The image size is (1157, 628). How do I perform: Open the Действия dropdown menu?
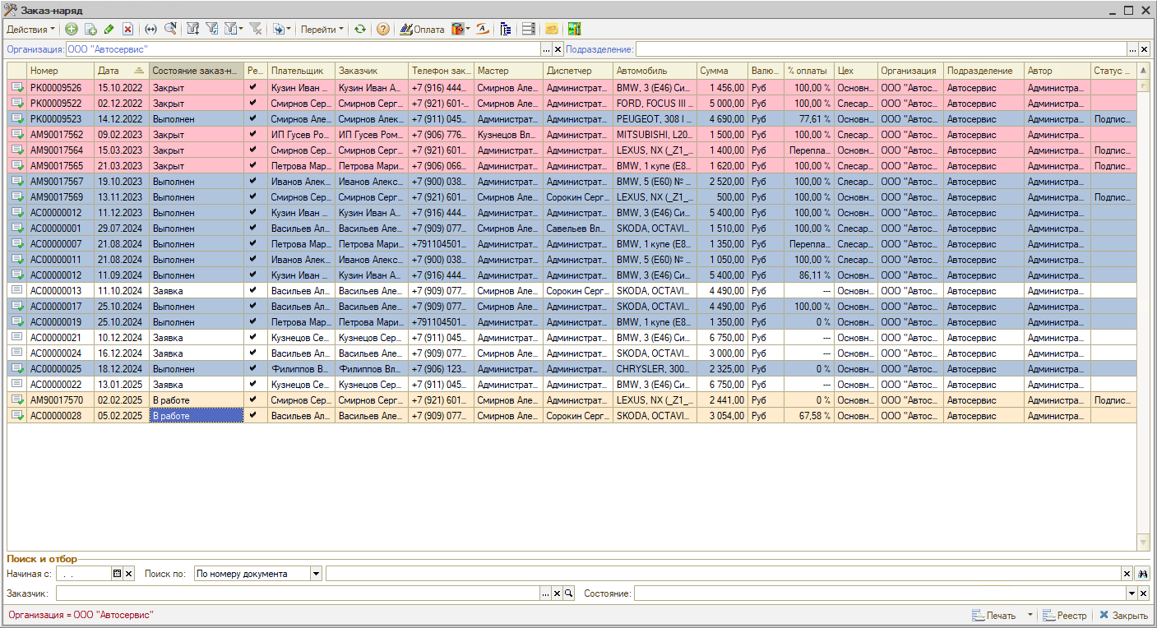pos(32,29)
